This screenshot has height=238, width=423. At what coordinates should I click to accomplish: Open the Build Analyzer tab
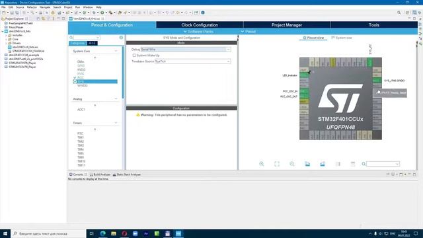pyautogui.click(x=100, y=175)
